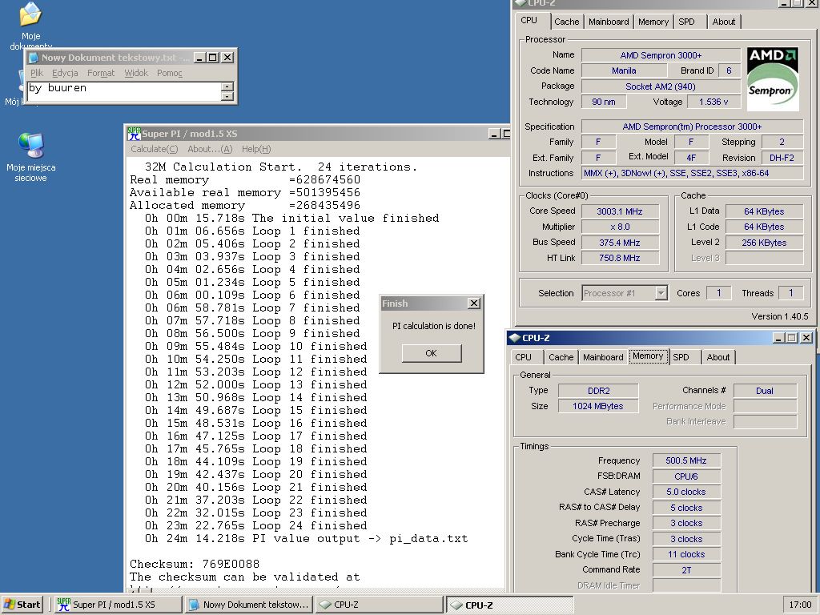Viewport: 820px width, 615px height.
Task: Click the taskbar clock showing 17:00
Action: pos(800,605)
